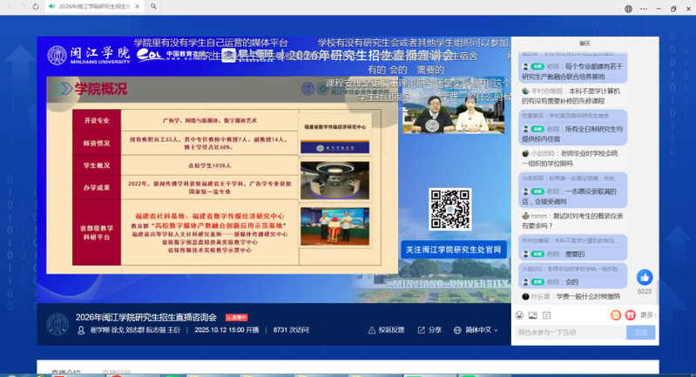
Task: Click the search icon beside the browser tab
Action: 153,7
